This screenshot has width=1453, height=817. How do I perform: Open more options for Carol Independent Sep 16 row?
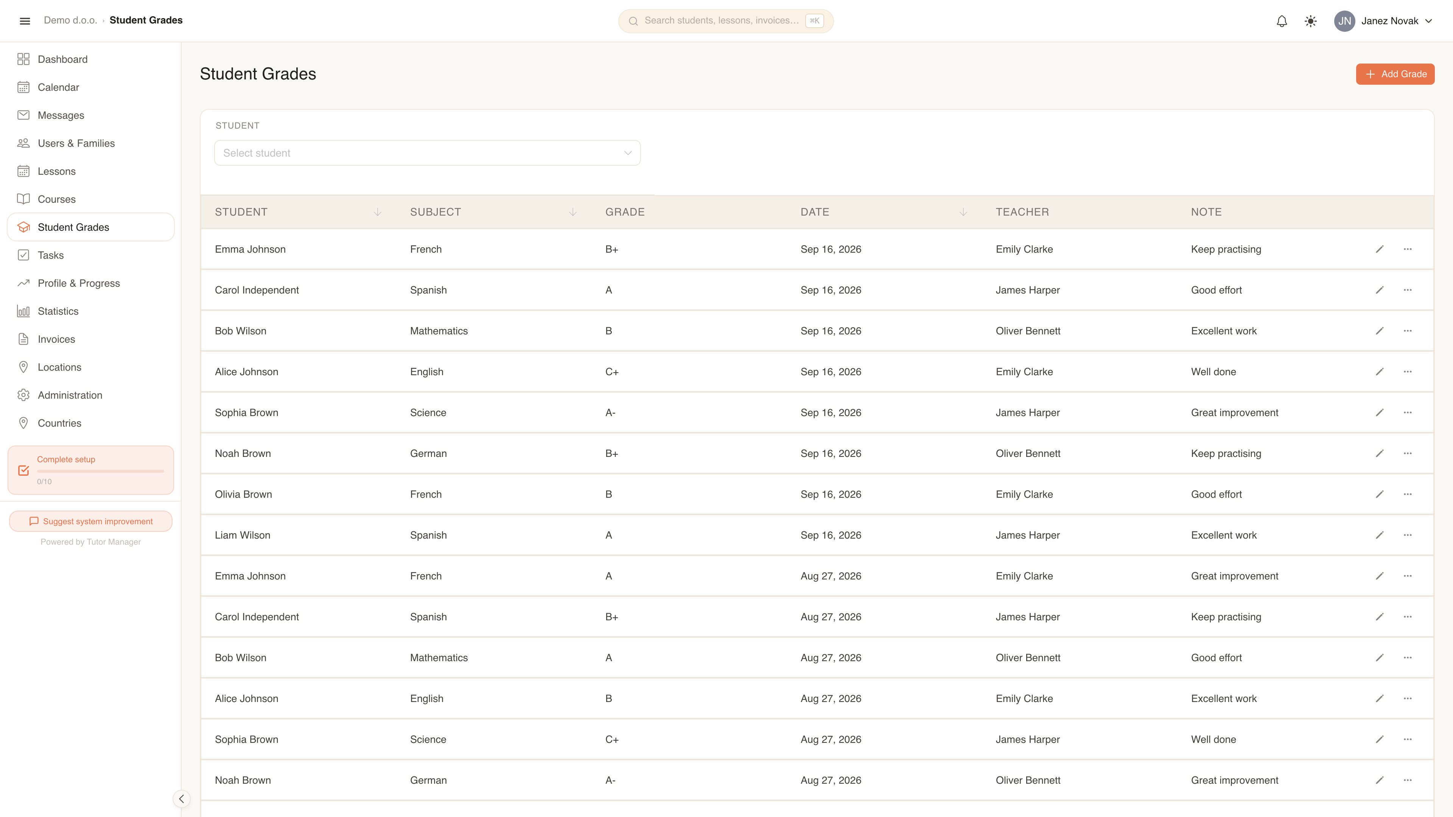coord(1407,290)
